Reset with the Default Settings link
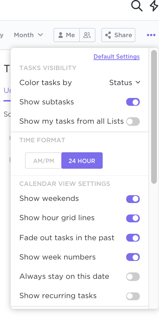The height and width of the screenshot is (326, 159). (117, 56)
